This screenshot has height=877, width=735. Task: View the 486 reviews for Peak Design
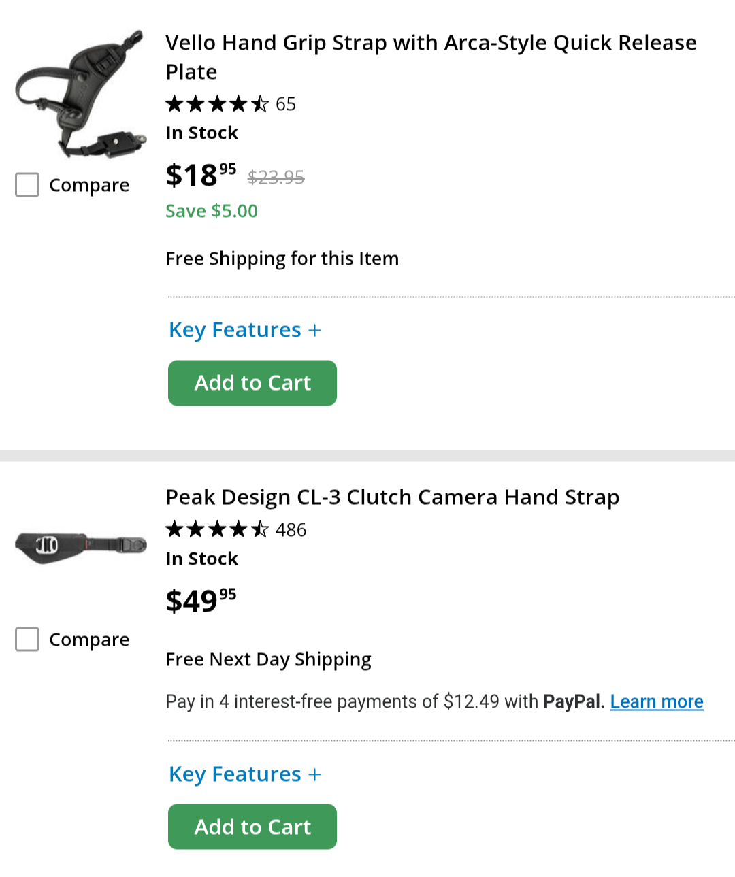(x=291, y=529)
